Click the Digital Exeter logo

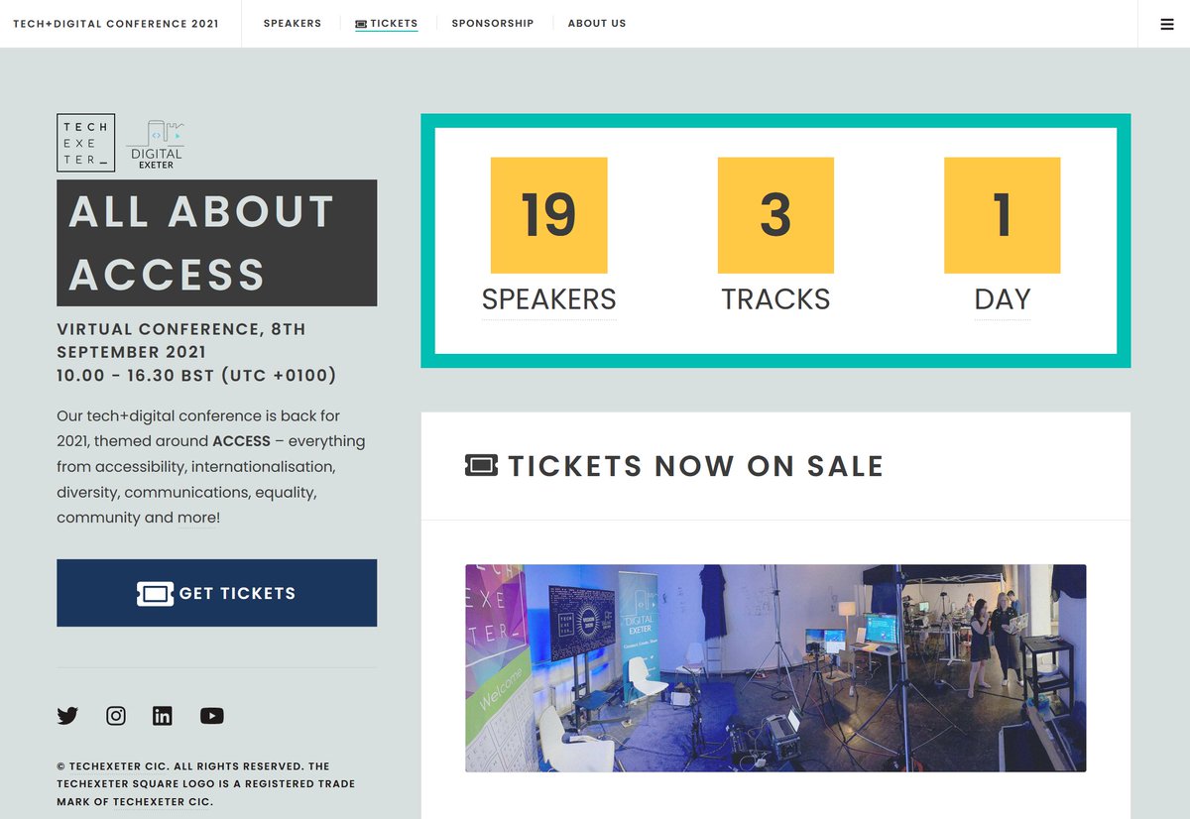pos(155,142)
